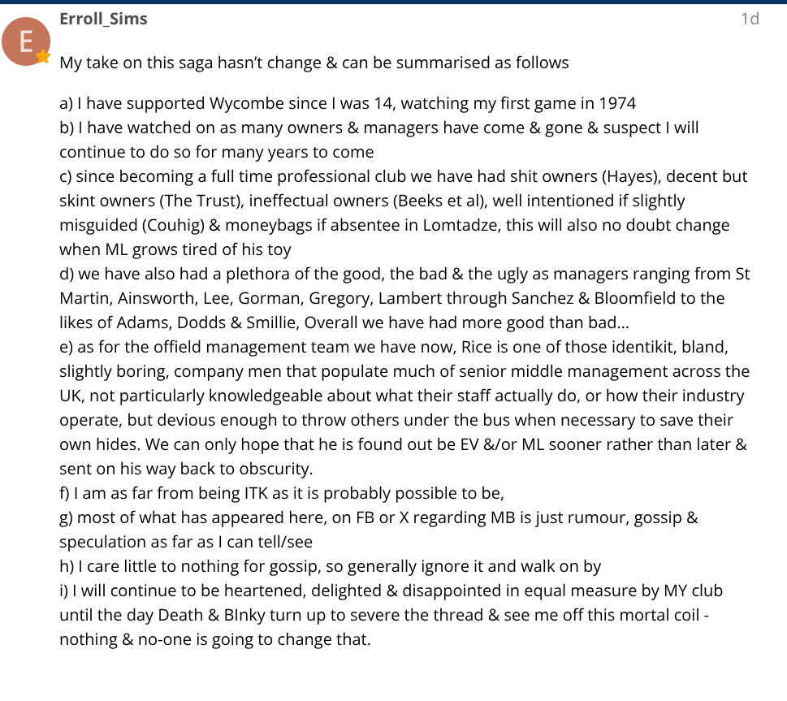The image size is (787, 701).
Task: Click the "1d" post timestamp
Action: click(x=750, y=19)
